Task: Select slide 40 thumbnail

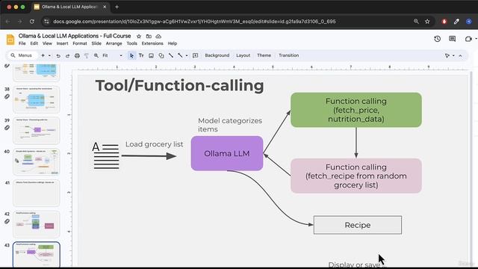Action: pyautogui.click(x=37, y=161)
